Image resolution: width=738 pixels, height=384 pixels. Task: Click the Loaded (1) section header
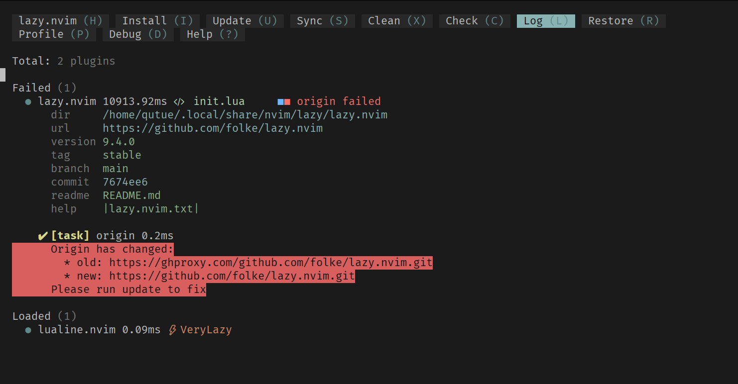pyautogui.click(x=44, y=316)
